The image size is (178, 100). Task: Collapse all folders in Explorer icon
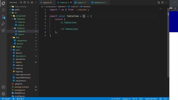tap(32, 2)
